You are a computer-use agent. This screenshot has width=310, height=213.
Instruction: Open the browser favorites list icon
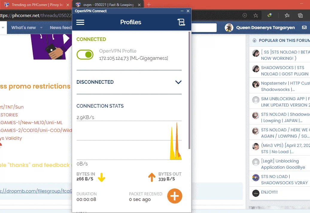(x=287, y=16)
